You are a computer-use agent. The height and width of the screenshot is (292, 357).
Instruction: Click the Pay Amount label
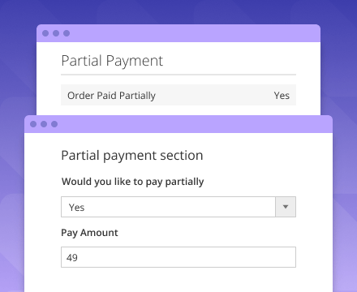(x=89, y=233)
